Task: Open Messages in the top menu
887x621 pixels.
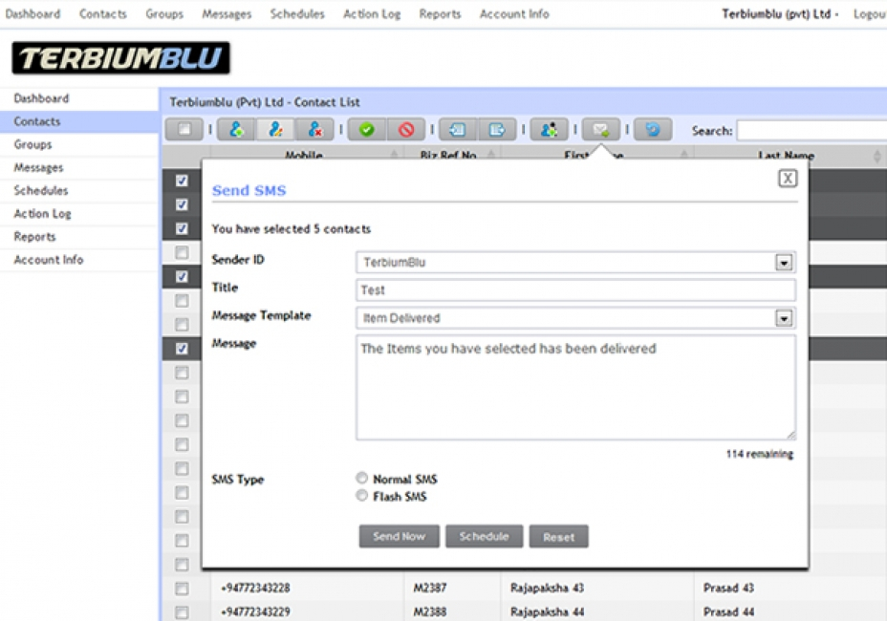Action: [x=227, y=13]
